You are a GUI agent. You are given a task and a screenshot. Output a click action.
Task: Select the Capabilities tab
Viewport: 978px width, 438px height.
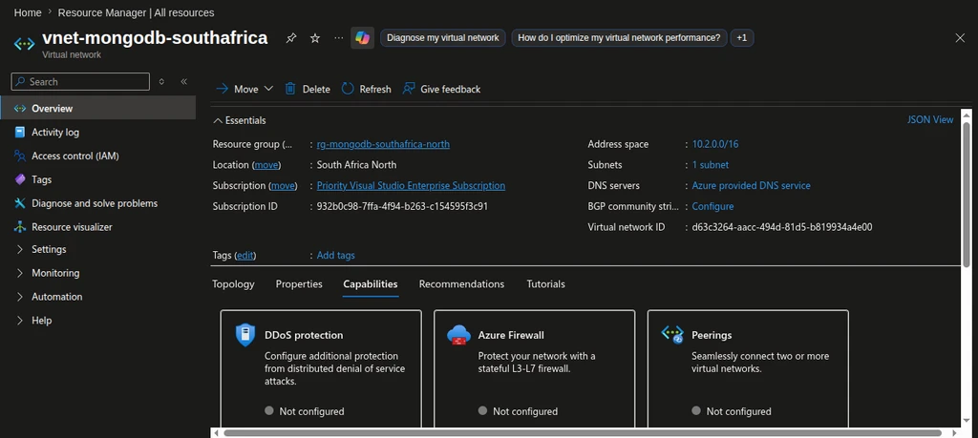[x=371, y=284]
